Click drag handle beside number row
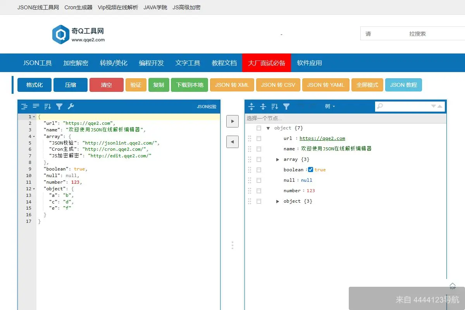Viewport: 465px width, 310px height. [x=250, y=191]
